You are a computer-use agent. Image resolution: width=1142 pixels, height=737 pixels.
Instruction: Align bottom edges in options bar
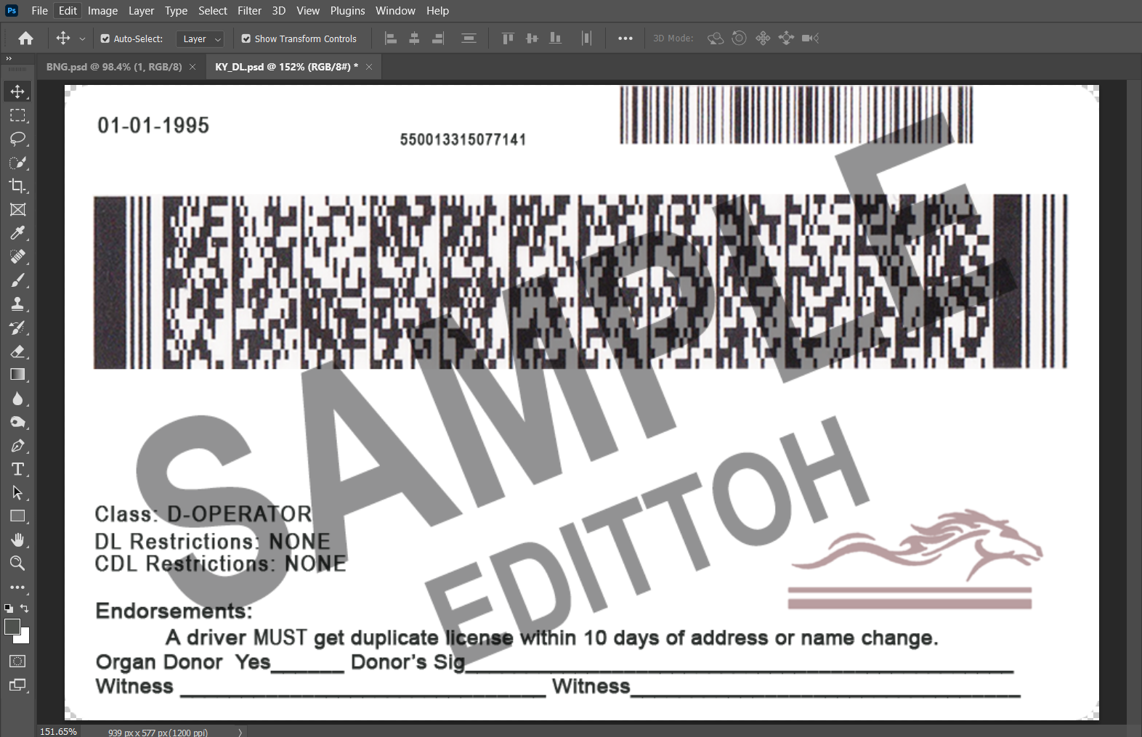[556, 38]
